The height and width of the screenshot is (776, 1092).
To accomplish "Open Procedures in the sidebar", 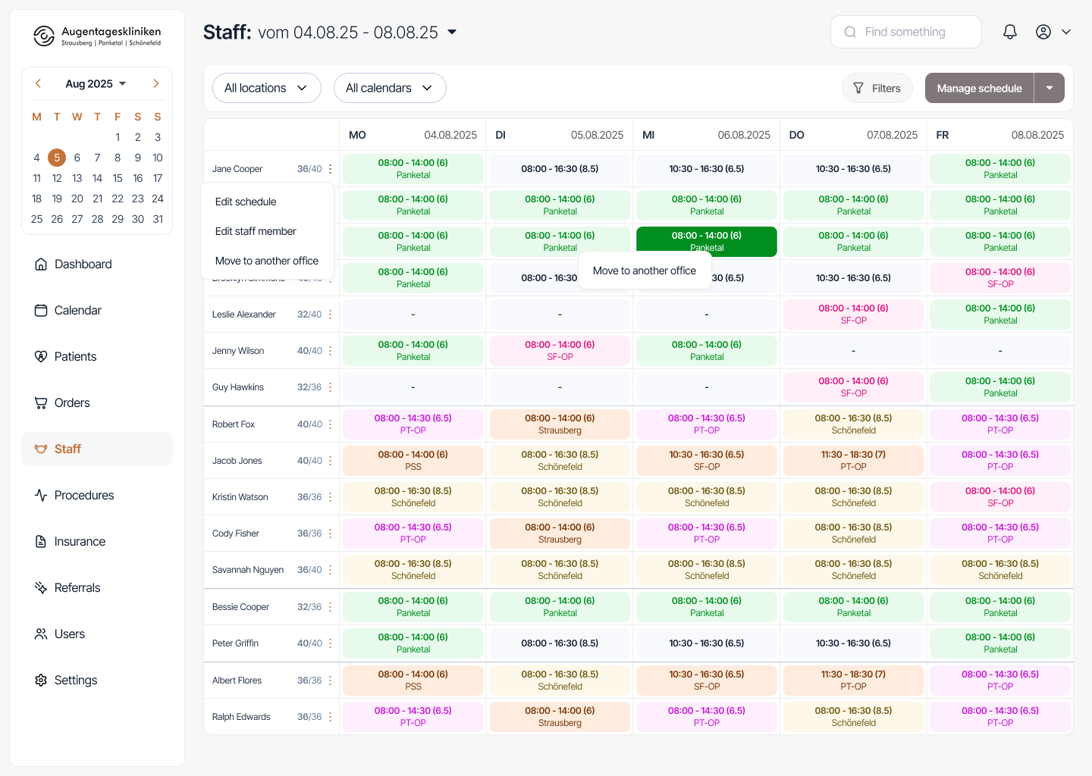I will click(83, 496).
